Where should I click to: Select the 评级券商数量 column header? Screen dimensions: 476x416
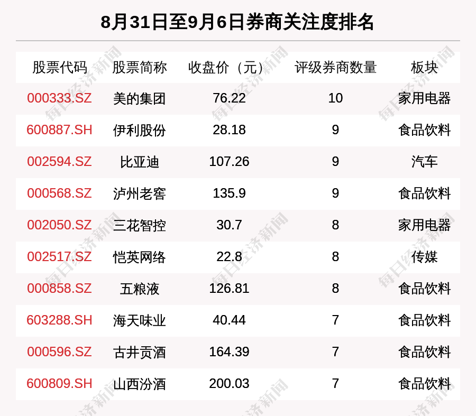(335, 67)
